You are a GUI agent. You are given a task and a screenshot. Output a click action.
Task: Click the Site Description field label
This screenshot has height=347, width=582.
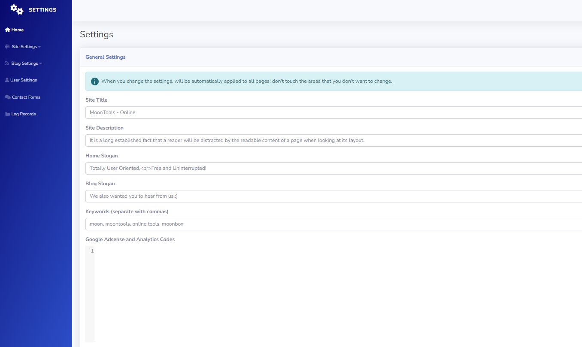(x=104, y=128)
